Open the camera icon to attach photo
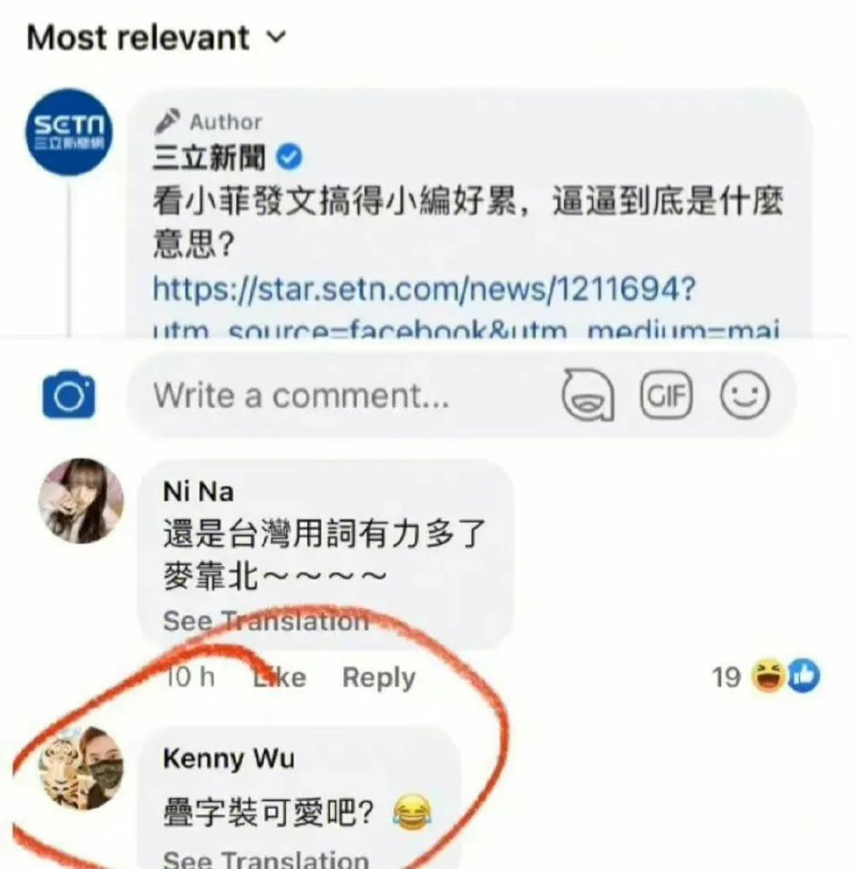The width and height of the screenshot is (858, 869). point(69,394)
